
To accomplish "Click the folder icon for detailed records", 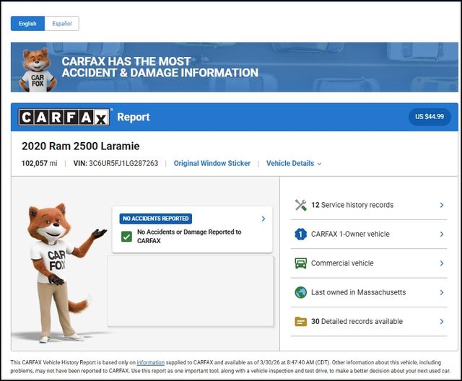I will tap(301, 322).
